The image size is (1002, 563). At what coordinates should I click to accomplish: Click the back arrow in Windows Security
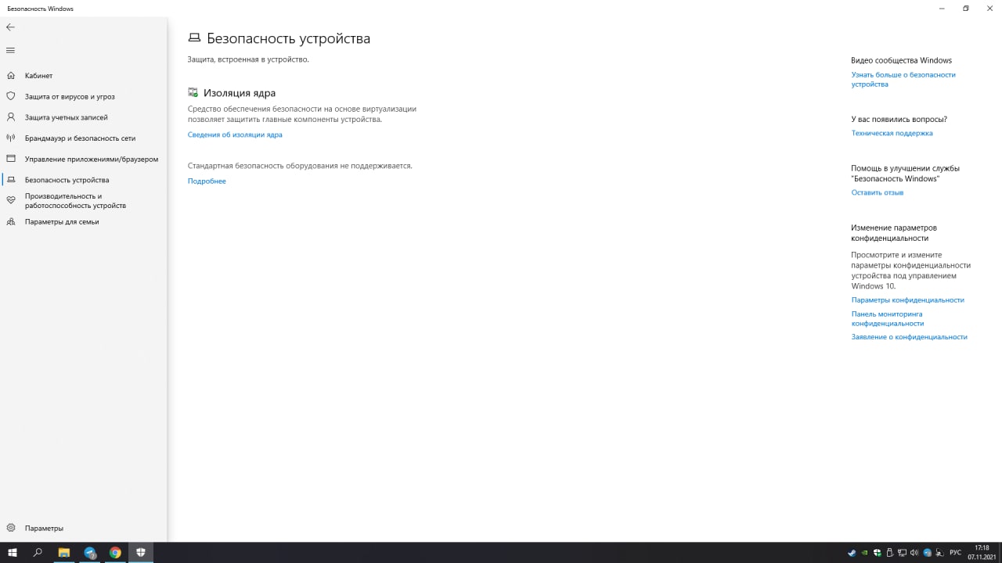click(x=10, y=27)
